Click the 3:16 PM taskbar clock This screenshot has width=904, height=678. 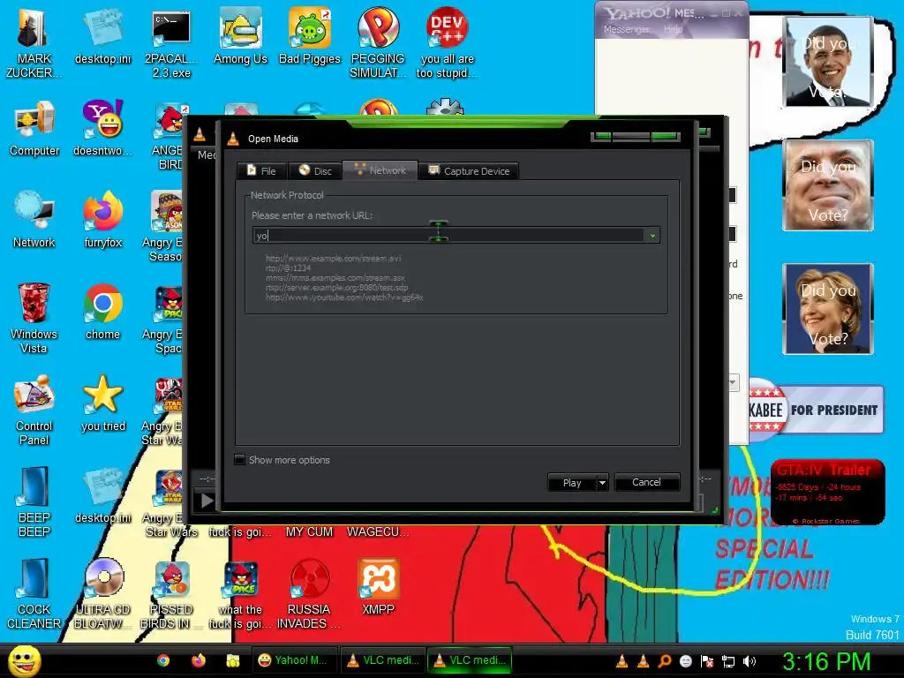pyautogui.click(x=826, y=661)
